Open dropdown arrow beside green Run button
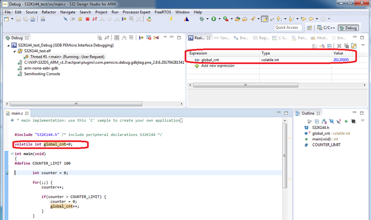This screenshot has width=371, height=220. [x=219, y=19]
